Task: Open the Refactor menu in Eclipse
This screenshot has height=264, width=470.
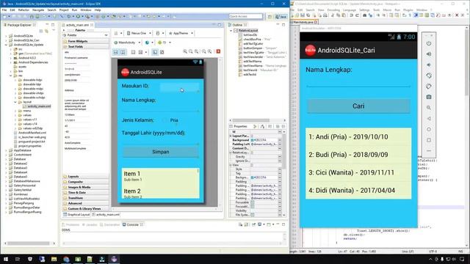Action: point(23,10)
